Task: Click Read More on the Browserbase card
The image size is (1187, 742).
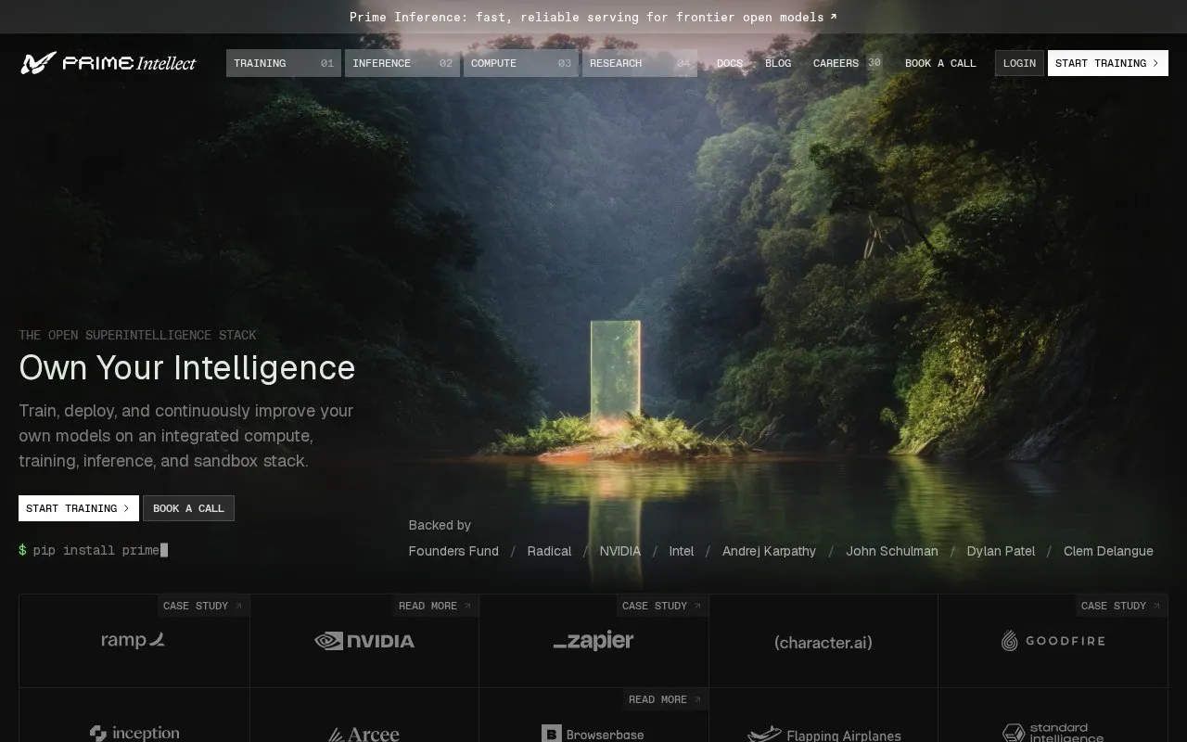Action: [665, 699]
